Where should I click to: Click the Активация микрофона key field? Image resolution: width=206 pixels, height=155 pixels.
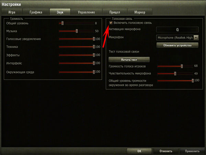(x=178, y=30)
